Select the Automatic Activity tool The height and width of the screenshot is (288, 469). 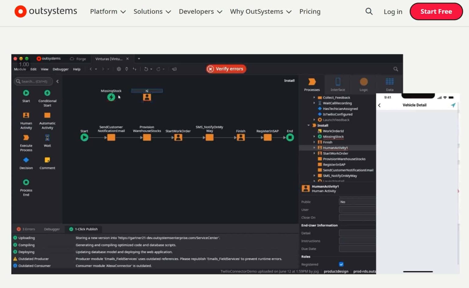click(47, 117)
